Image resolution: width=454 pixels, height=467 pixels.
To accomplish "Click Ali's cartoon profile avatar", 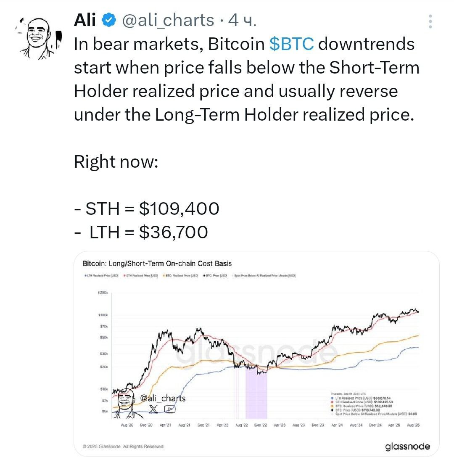I will (38, 39).
